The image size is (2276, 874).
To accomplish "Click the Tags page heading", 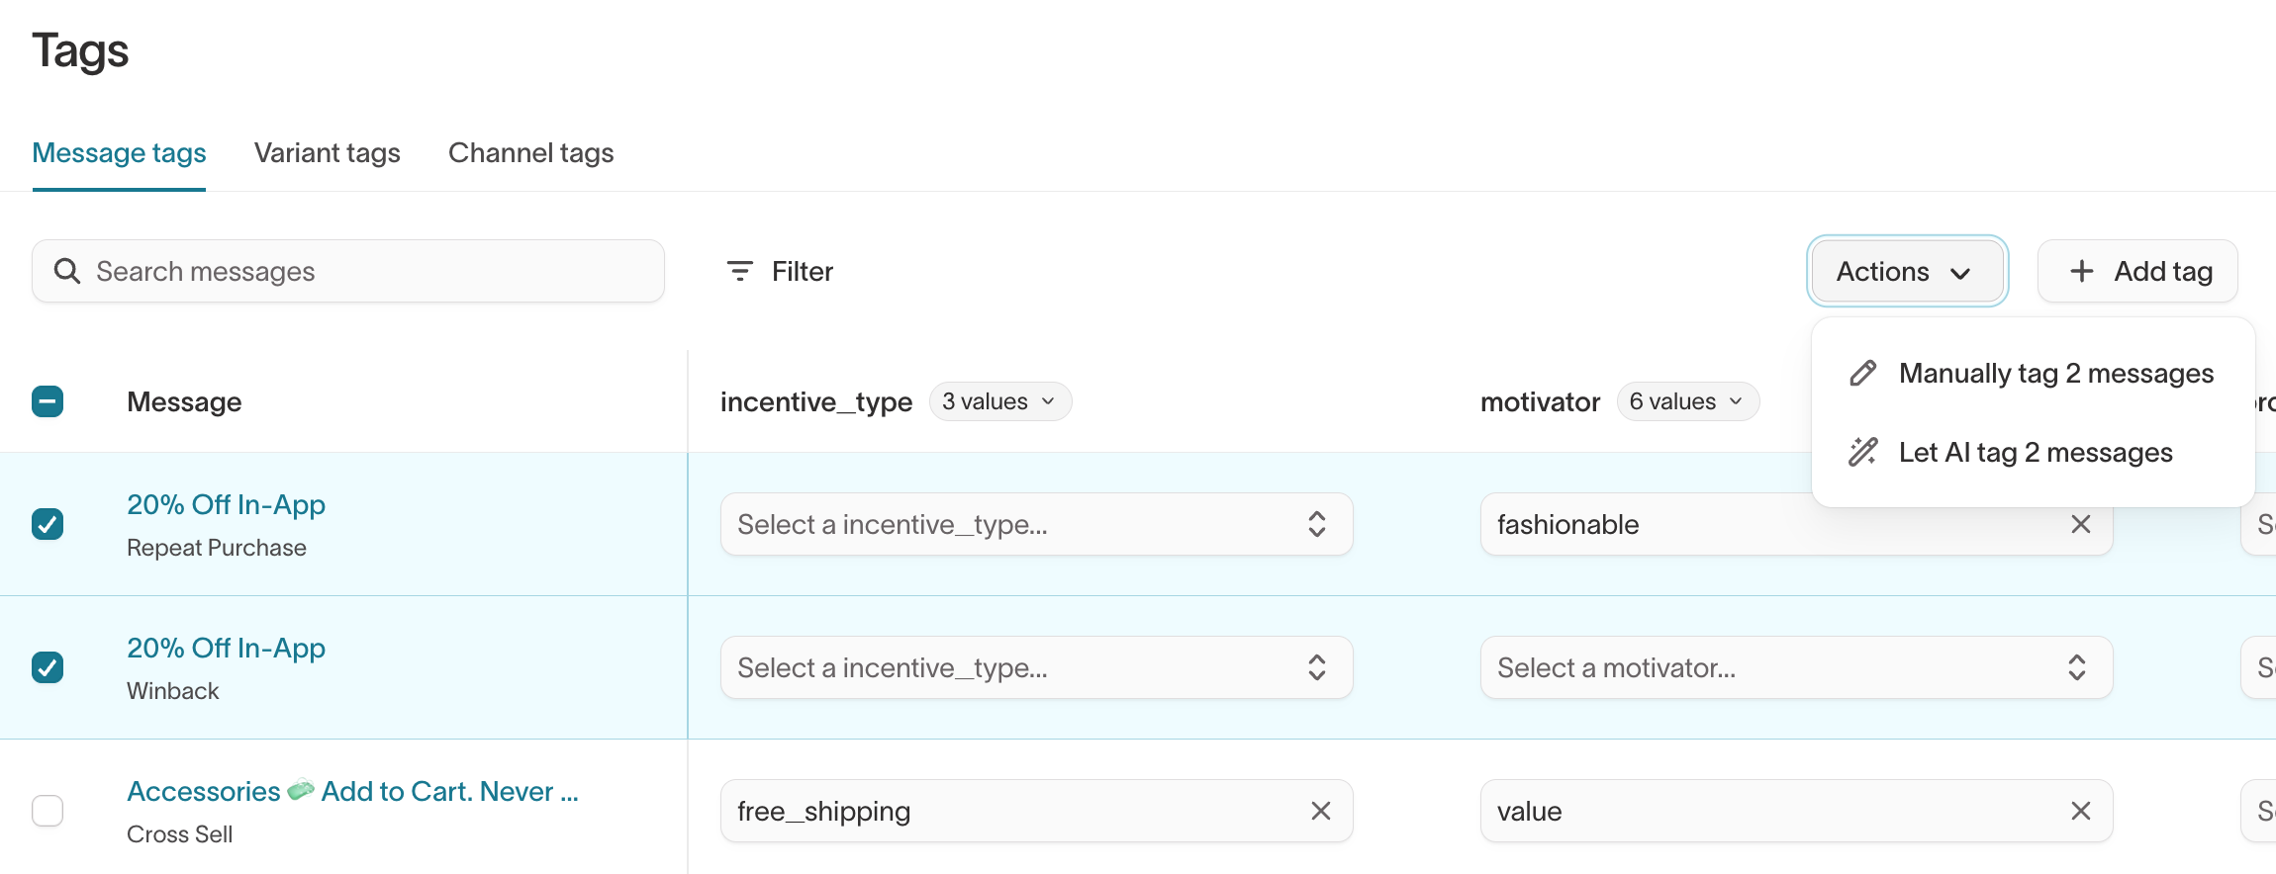I will coord(80,50).
